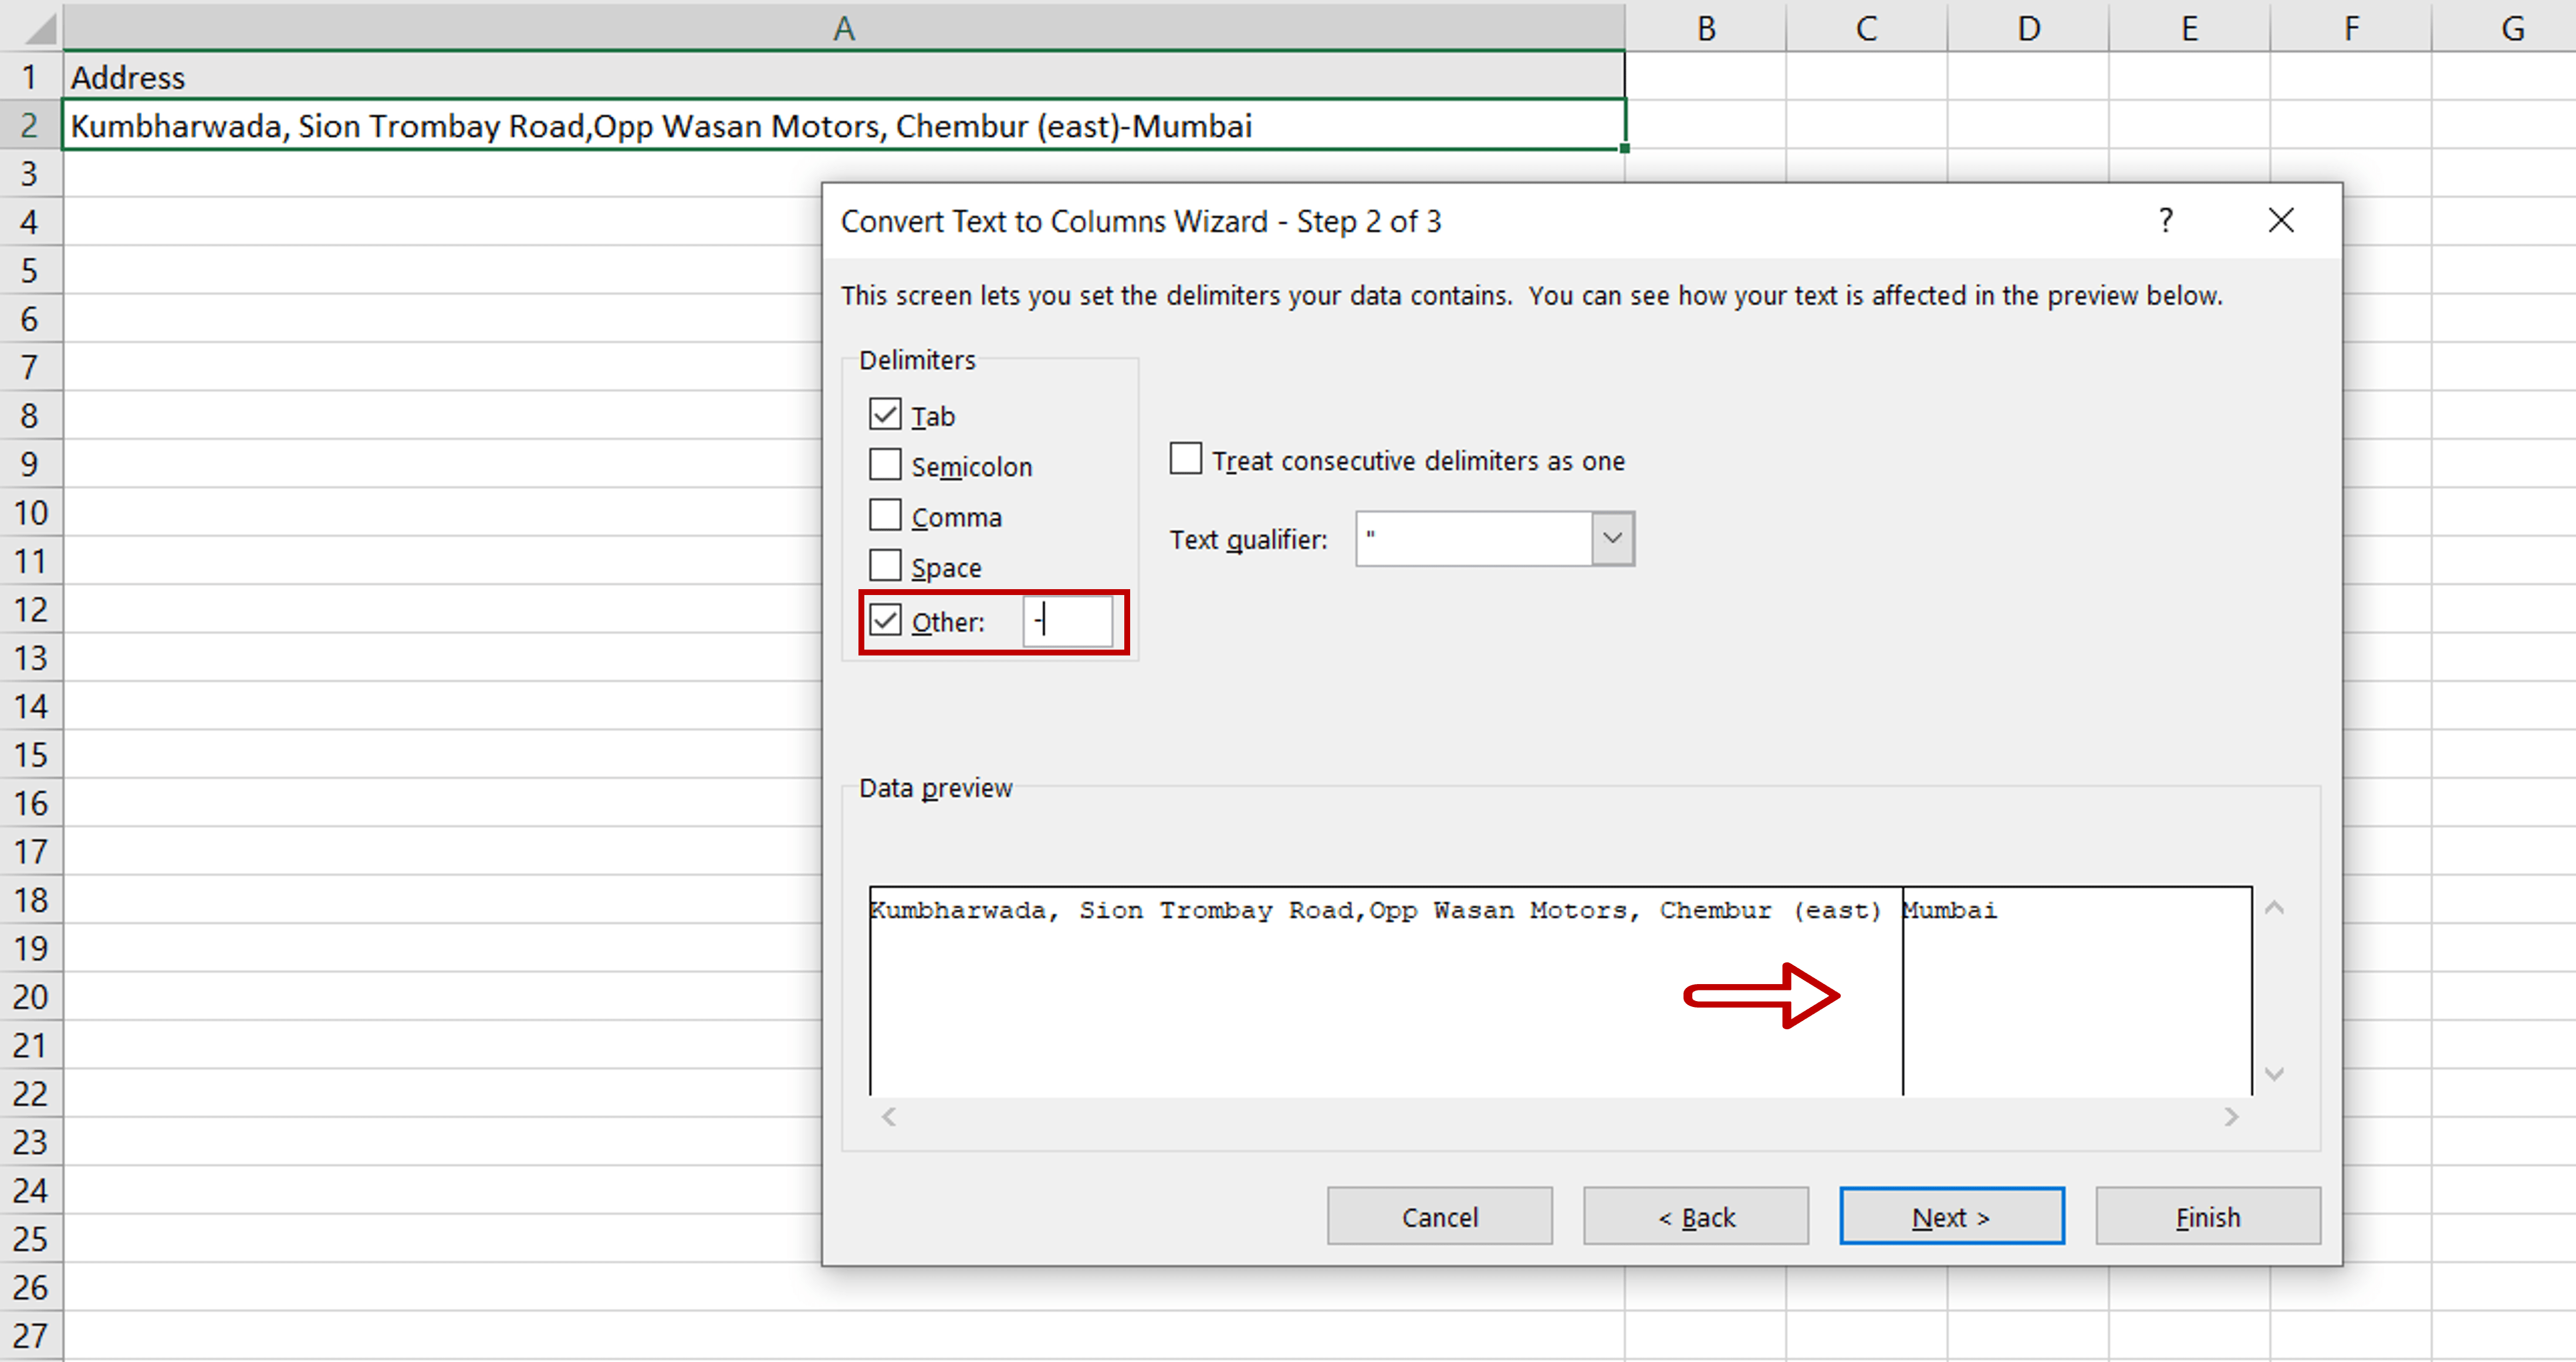The width and height of the screenshot is (2576, 1362).
Task: Click the up arrow on the preview scrollbar
Action: tap(2275, 908)
